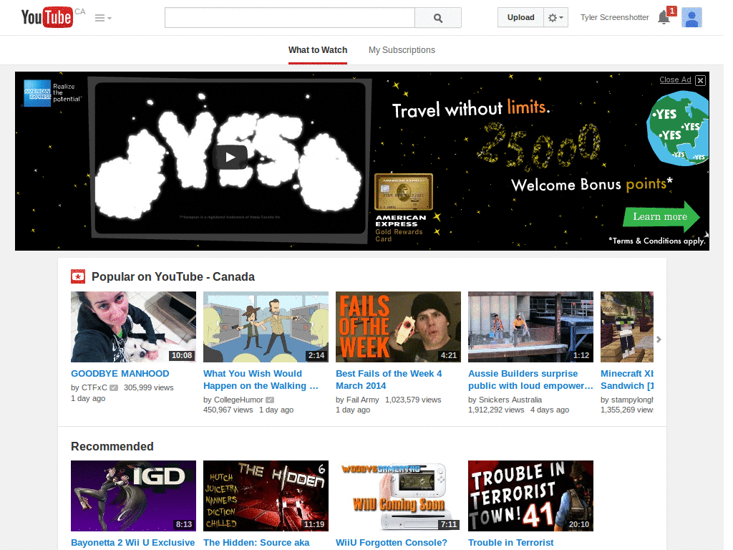The width and height of the screenshot is (733, 550).
Task: Click the '1,912,292 views' text
Action: click(x=496, y=410)
